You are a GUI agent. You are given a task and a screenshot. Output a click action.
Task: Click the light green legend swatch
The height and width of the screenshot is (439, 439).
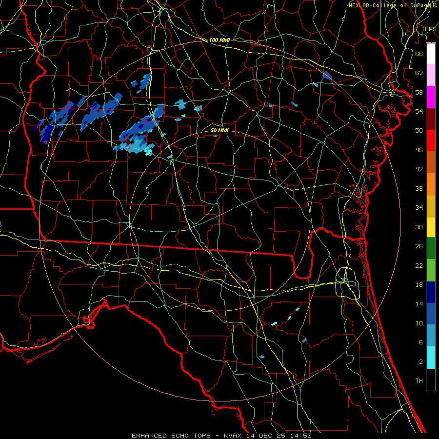[431, 270]
